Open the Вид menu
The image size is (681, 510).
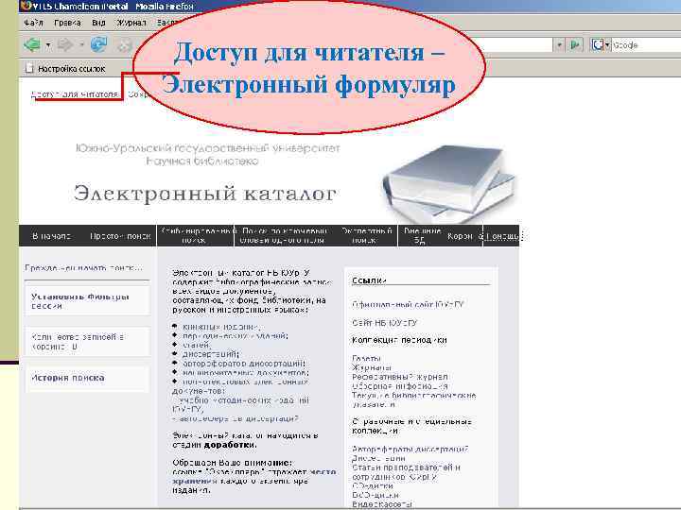coord(98,23)
